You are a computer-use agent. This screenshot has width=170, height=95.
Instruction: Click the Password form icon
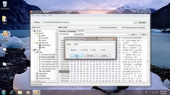[x=40, y=38]
